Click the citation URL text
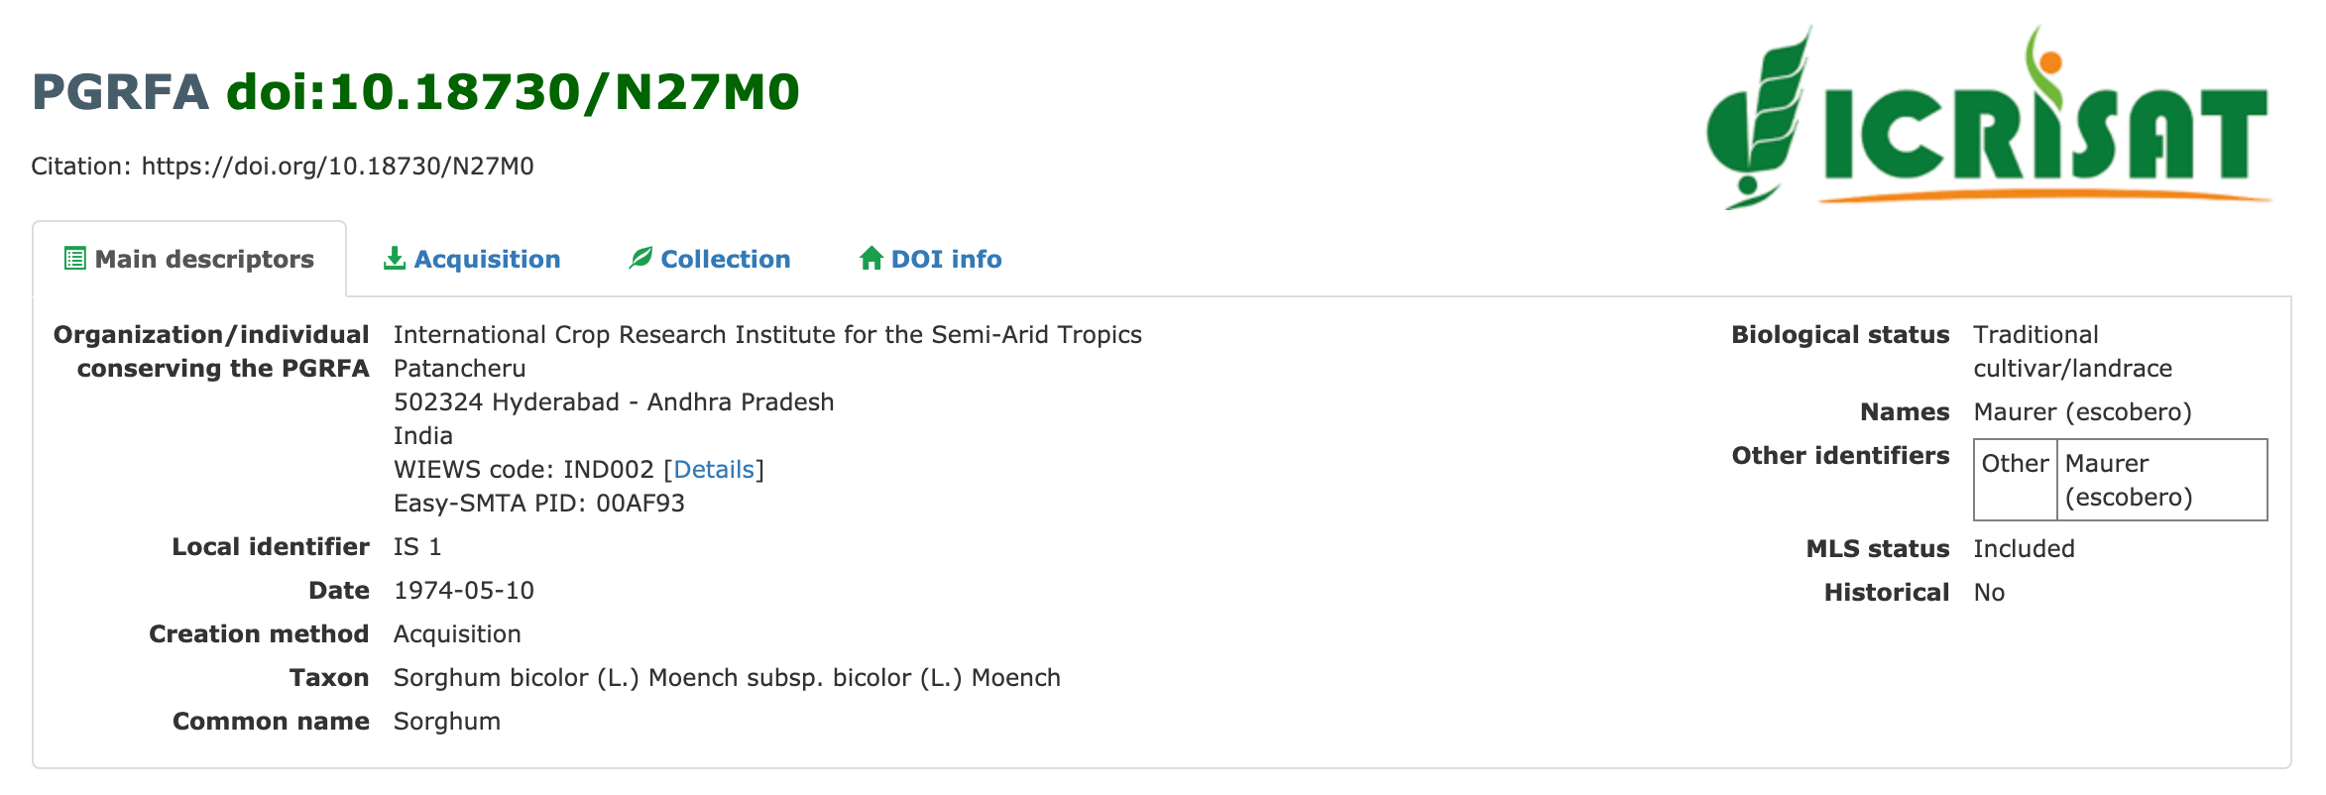This screenshot has width=2326, height=795. 337,167
